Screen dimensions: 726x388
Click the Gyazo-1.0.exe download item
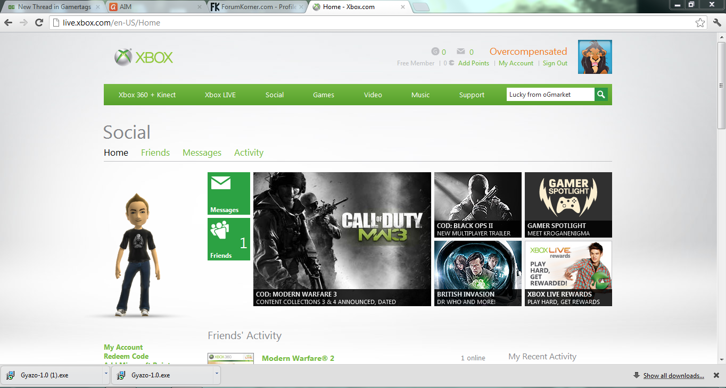[x=162, y=375]
